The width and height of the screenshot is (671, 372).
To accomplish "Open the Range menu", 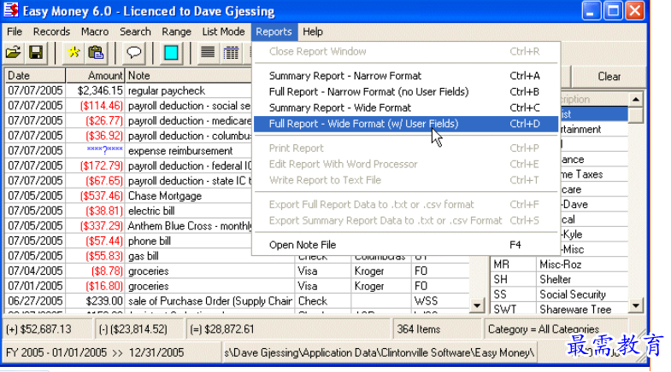I will [x=176, y=32].
